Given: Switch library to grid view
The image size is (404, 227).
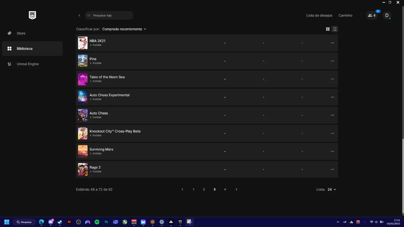Looking at the screenshot, I should (328, 29).
